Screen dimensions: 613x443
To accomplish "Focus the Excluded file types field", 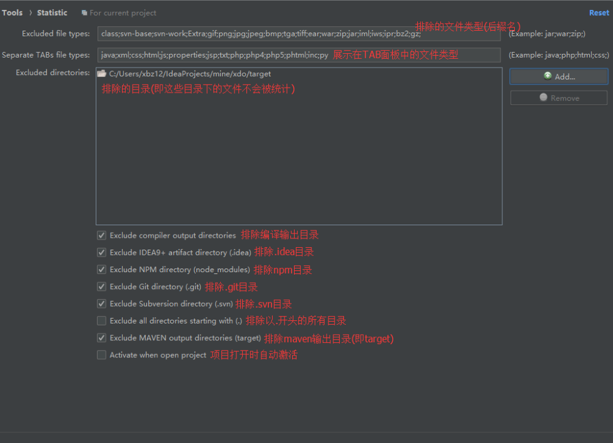I will tap(299, 34).
